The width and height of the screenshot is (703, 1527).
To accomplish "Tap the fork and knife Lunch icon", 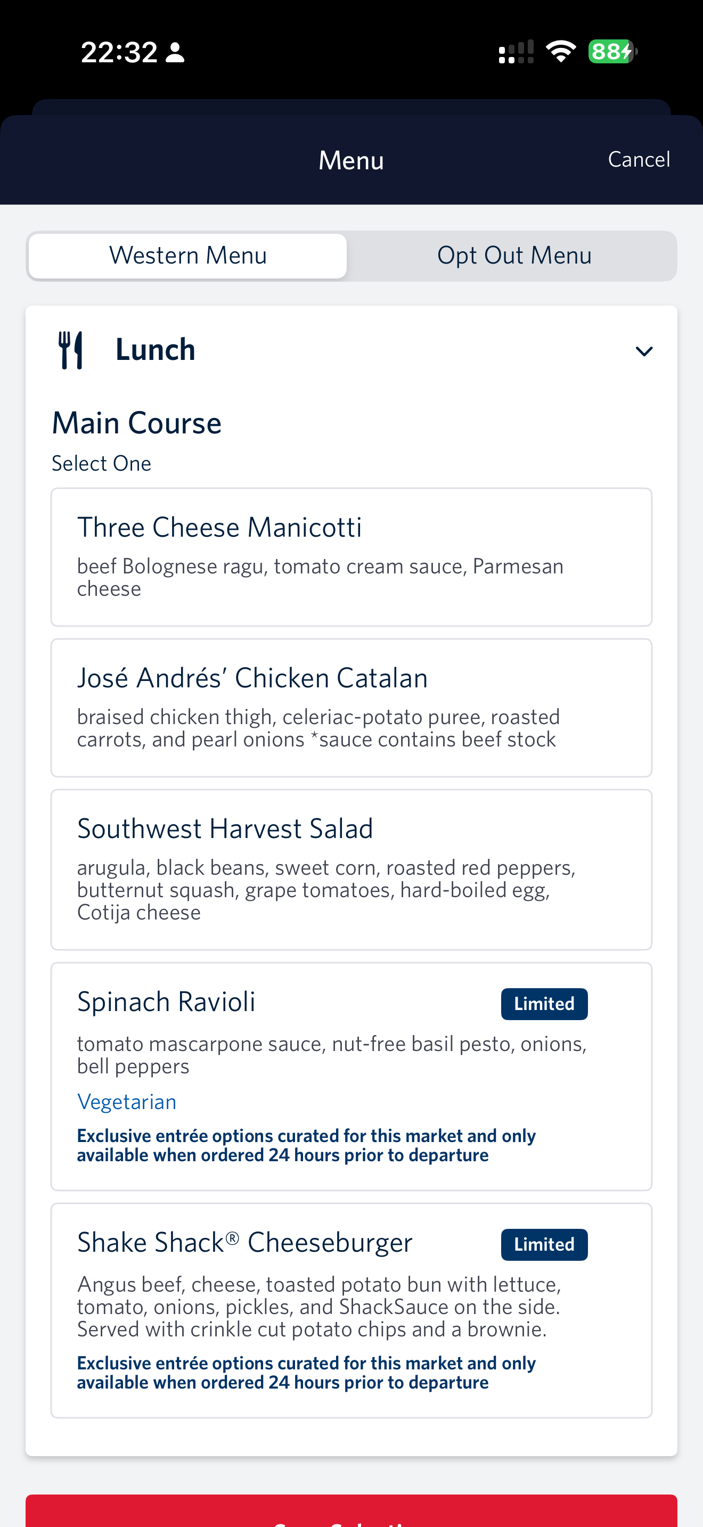I will click(x=70, y=350).
